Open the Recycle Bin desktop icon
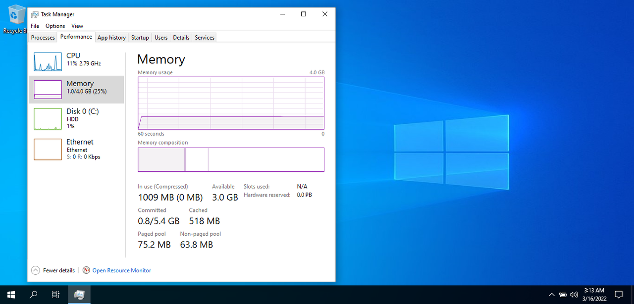Image resolution: width=634 pixels, height=304 pixels. click(x=16, y=20)
